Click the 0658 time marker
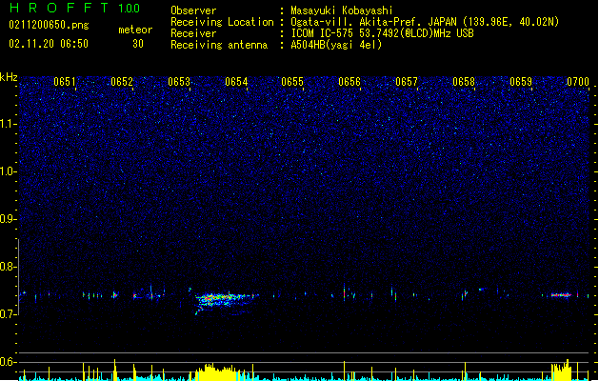The height and width of the screenshot is (381, 599). coord(464,82)
